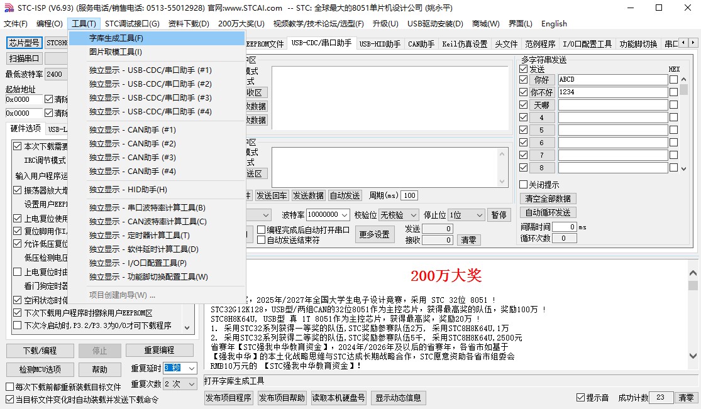
Task: Open 独立显示 - HID助手(H)
Action: pyautogui.click(x=157, y=190)
